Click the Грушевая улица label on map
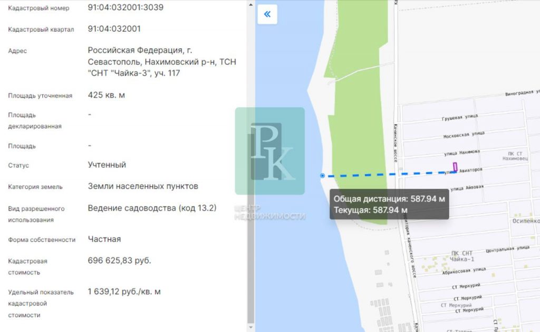 tap(460, 117)
